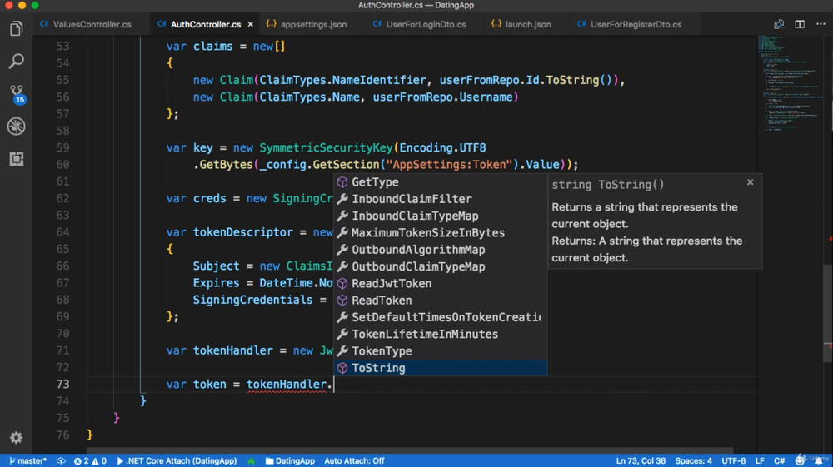
Task: Click the green flame status icon
Action: click(252, 460)
